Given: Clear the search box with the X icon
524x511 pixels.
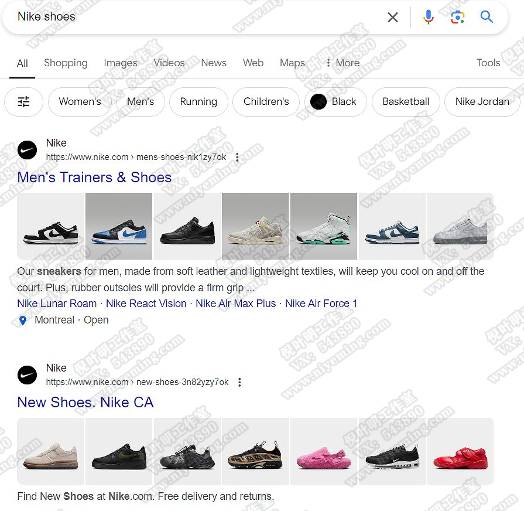Looking at the screenshot, I should (x=393, y=17).
